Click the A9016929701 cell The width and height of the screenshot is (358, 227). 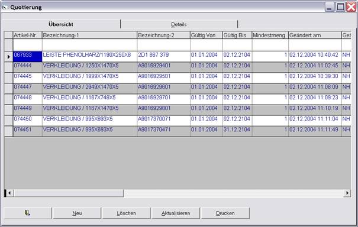pyautogui.click(x=163, y=99)
